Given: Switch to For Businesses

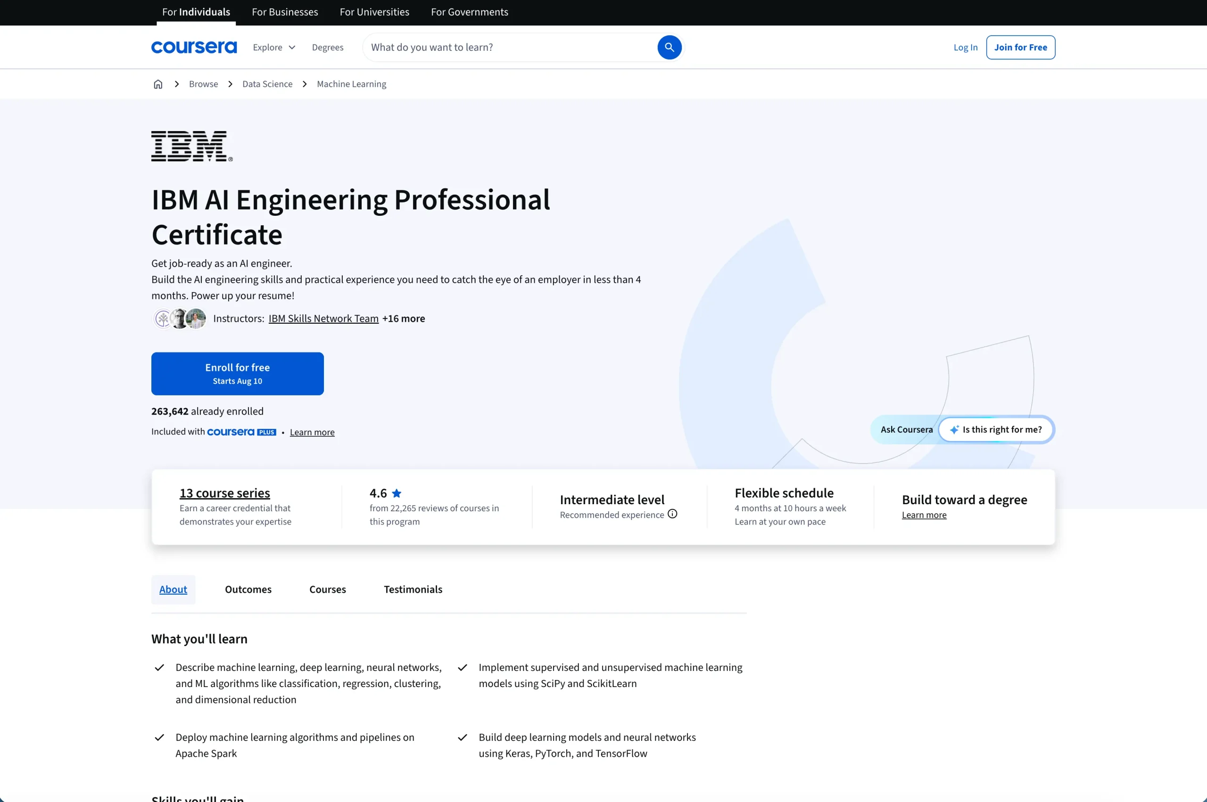Looking at the screenshot, I should click(x=285, y=12).
